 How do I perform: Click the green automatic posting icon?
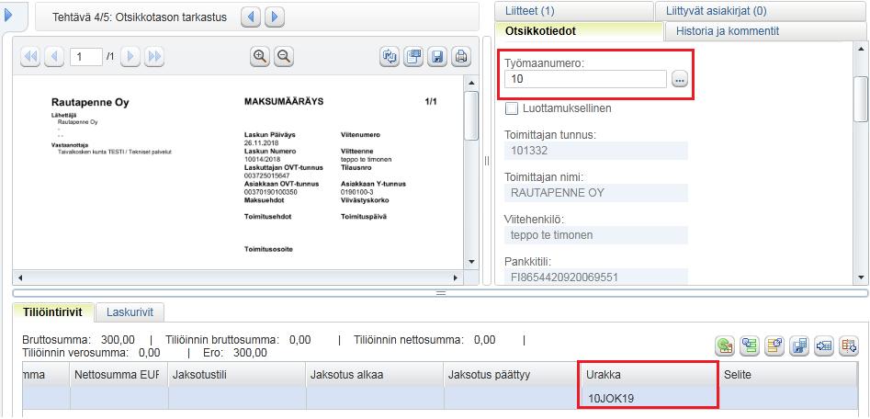click(724, 346)
